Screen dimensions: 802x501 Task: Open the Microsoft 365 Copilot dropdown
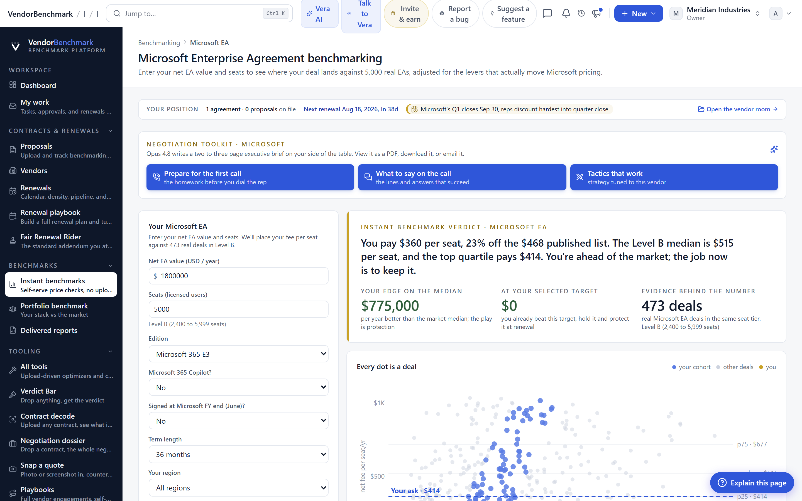click(x=238, y=387)
